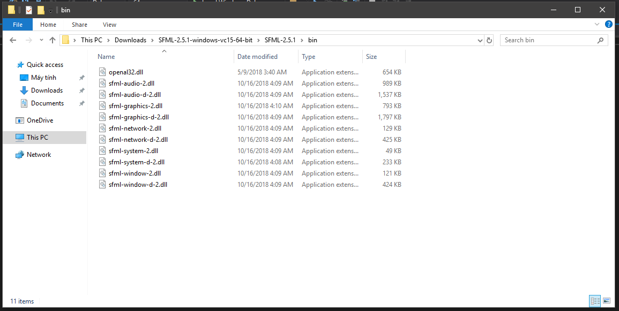Image resolution: width=619 pixels, height=311 pixels.
Task: Open chevron after Downloads breadcrumb
Action: pos(152,40)
